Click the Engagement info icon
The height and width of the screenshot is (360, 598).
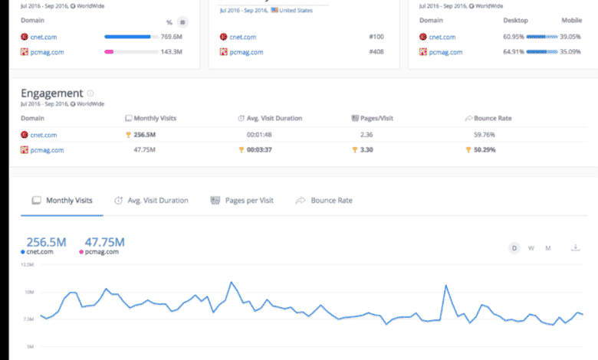90,93
